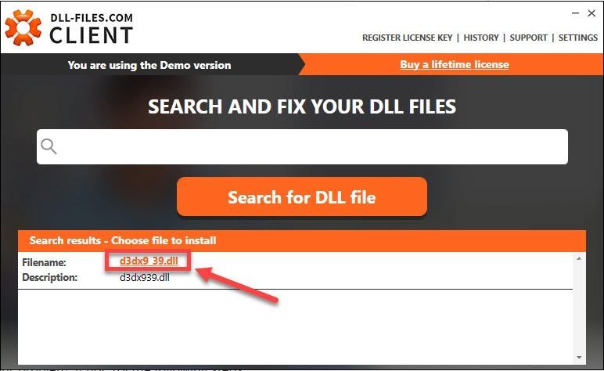This screenshot has height=371, width=604.
Task: Click the d3dx939.dll description text
Action: point(145,277)
